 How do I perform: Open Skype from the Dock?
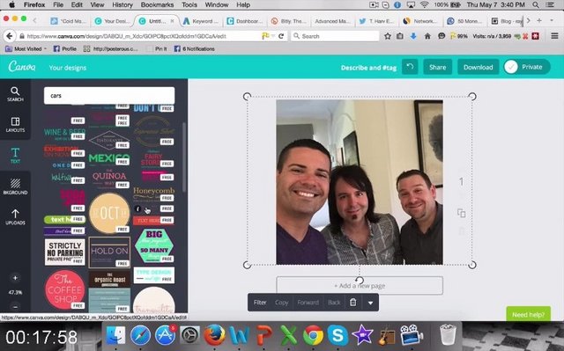(338, 335)
